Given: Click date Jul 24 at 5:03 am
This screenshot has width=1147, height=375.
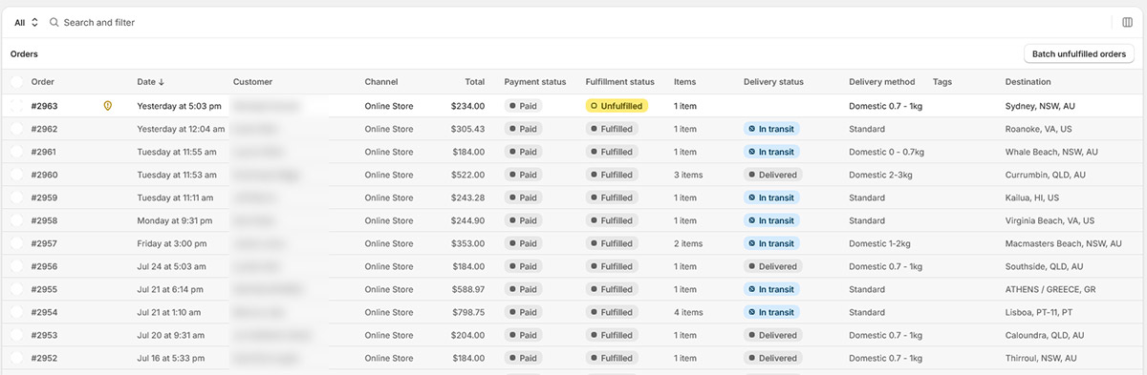Looking at the screenshot, I should tap(171, 266).
